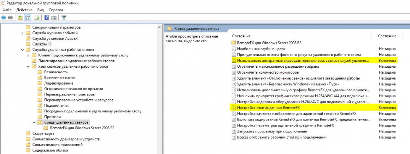Collapse the Среда удаленных сеансов tree node
Viewport: 410px width, 154px height.
[x=34, y=122]
